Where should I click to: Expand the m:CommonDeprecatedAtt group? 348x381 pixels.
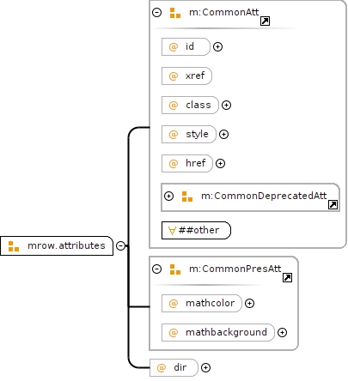[169, 197]
